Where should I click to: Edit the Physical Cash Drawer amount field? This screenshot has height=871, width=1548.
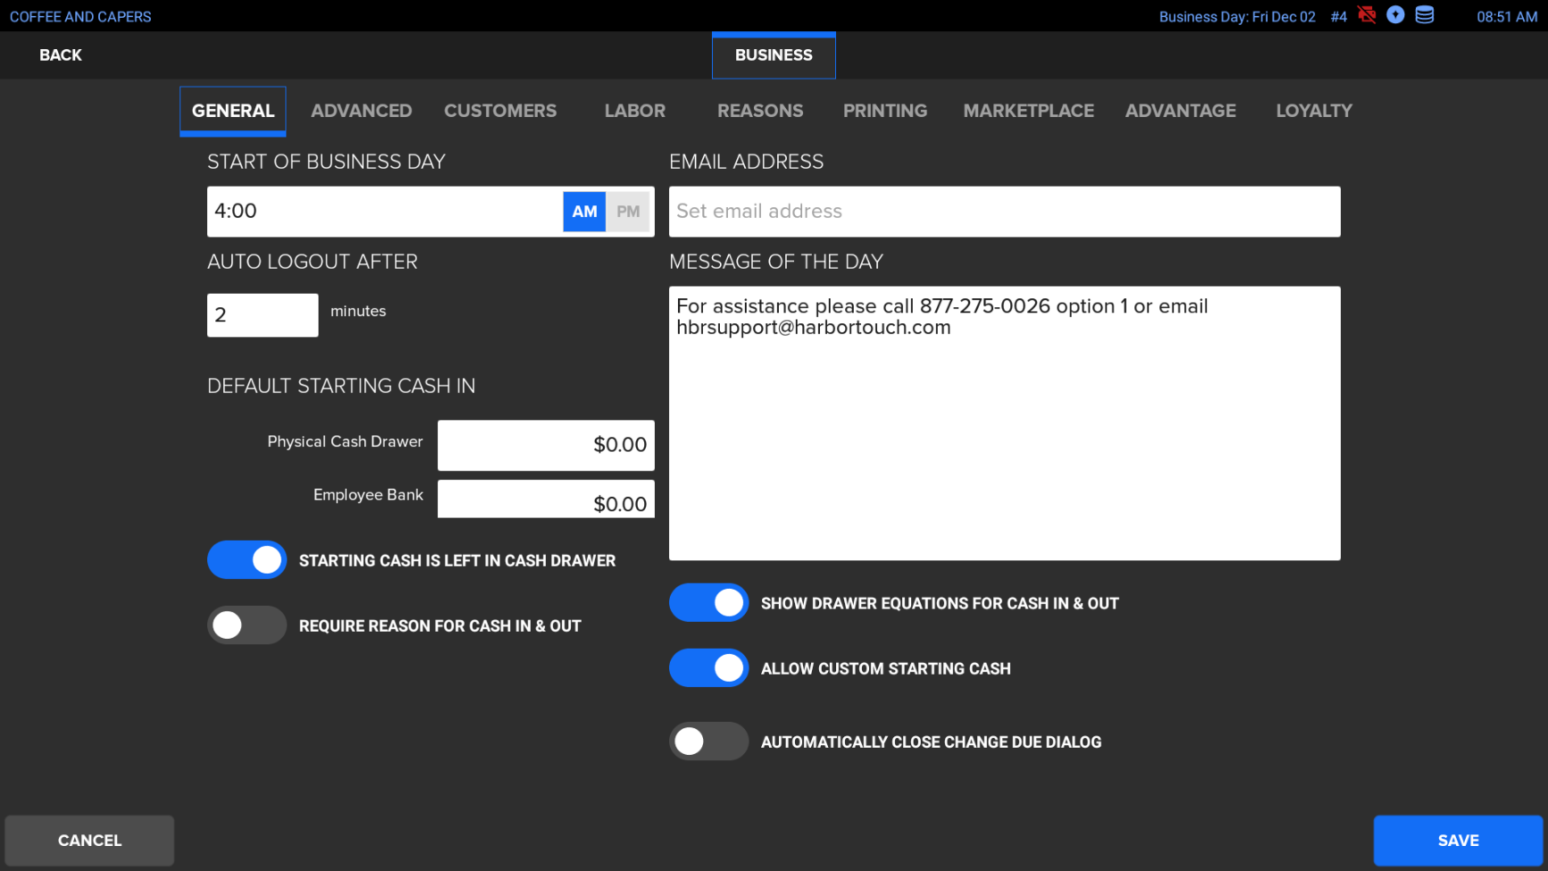(546, 445)
